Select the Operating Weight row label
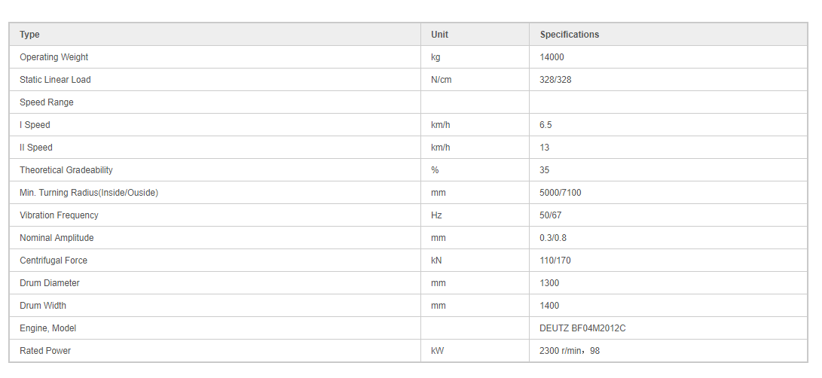 [54, 57]
